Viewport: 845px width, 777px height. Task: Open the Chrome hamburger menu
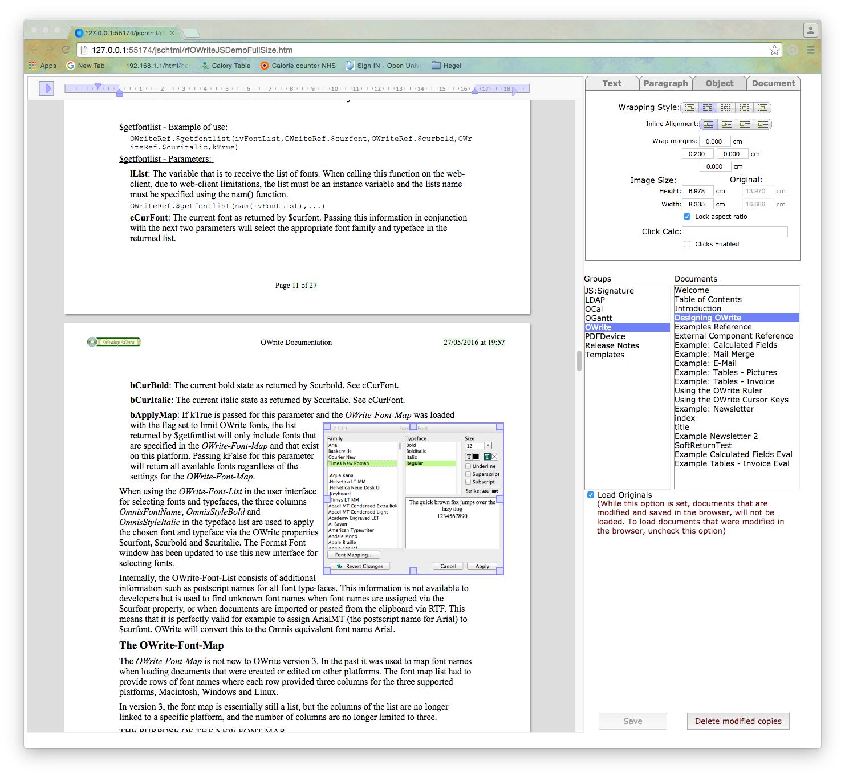pyautogui.click(x=811, y=50)
